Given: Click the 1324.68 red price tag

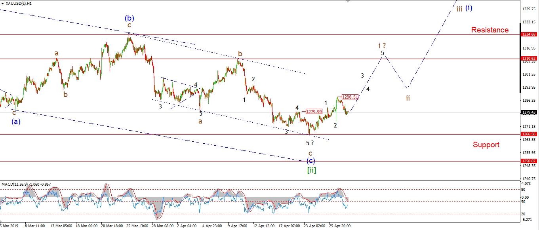Looking at the screenshot, I should [x=529, y=34].
